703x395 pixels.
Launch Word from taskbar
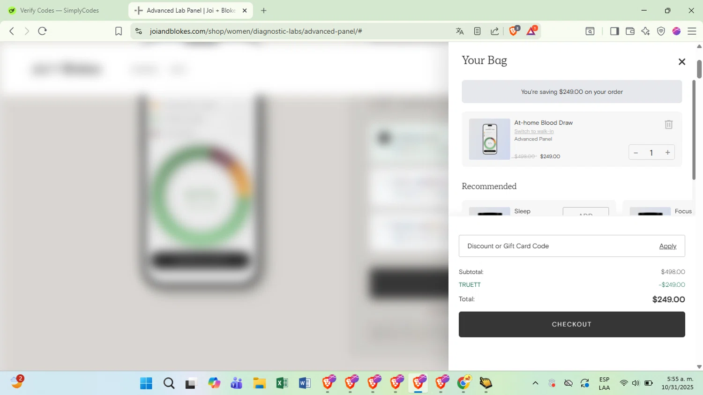tap(304, 383)
